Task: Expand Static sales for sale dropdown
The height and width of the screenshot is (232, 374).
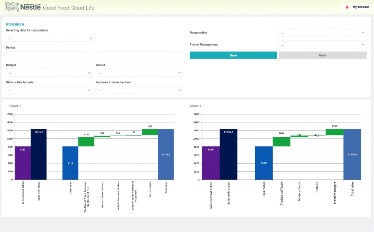Action: 50,90
